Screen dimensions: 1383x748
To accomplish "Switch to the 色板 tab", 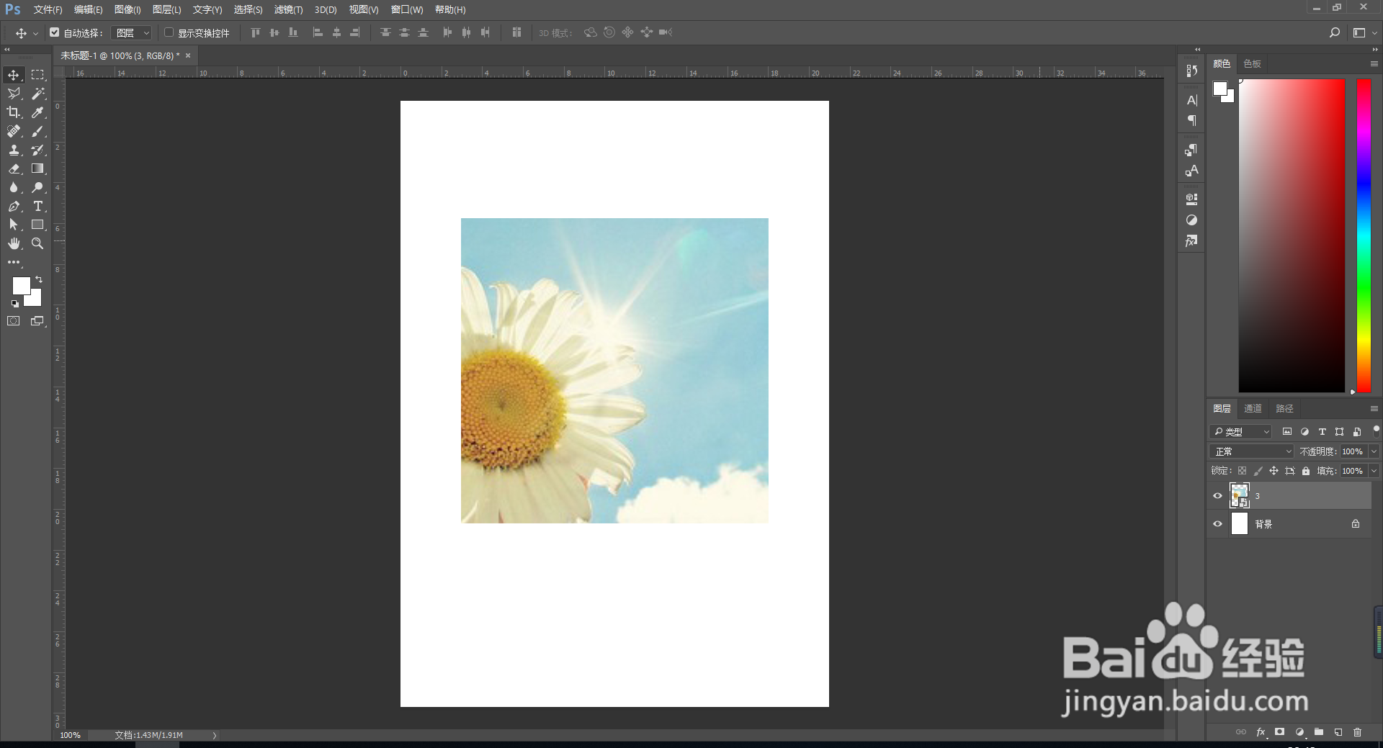I will click(1252, 64).
